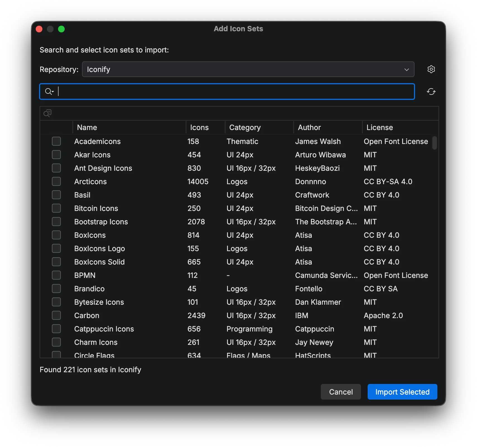Check the Arcticons set with 14005 icons
Viewport: 477px width, 447px height.
tap(56, 181)
